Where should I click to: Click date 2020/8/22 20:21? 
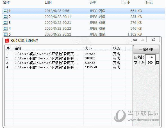click(58, 23)
